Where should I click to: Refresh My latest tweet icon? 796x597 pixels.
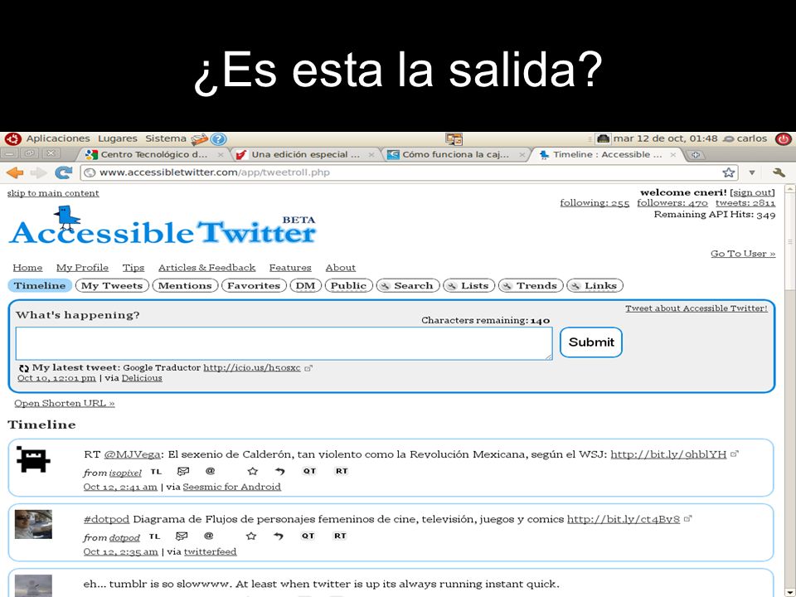click(x=23, y=368)
